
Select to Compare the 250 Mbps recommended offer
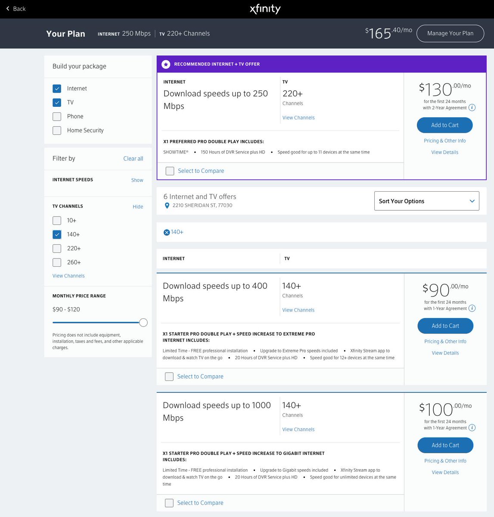tap(170, 171)
